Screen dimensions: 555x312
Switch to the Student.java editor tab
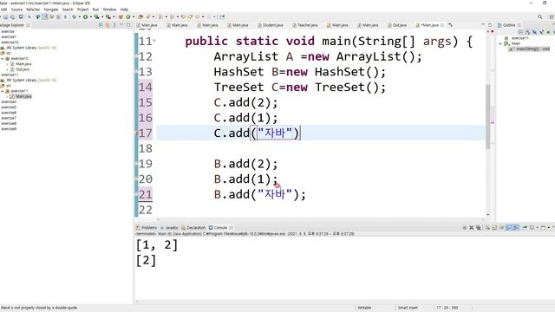pos(271,25)
